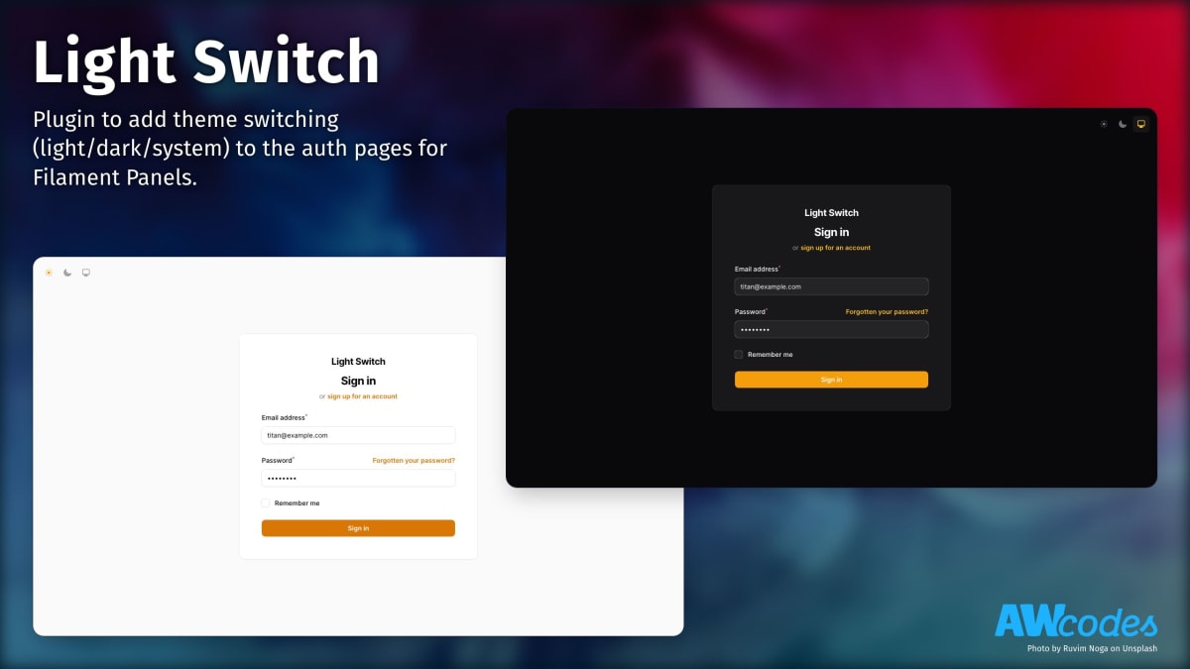Check the Remember me box in the dark window
Viewport: 1190px width, 669px height.
pyautogui.click(x=739, y=354)
